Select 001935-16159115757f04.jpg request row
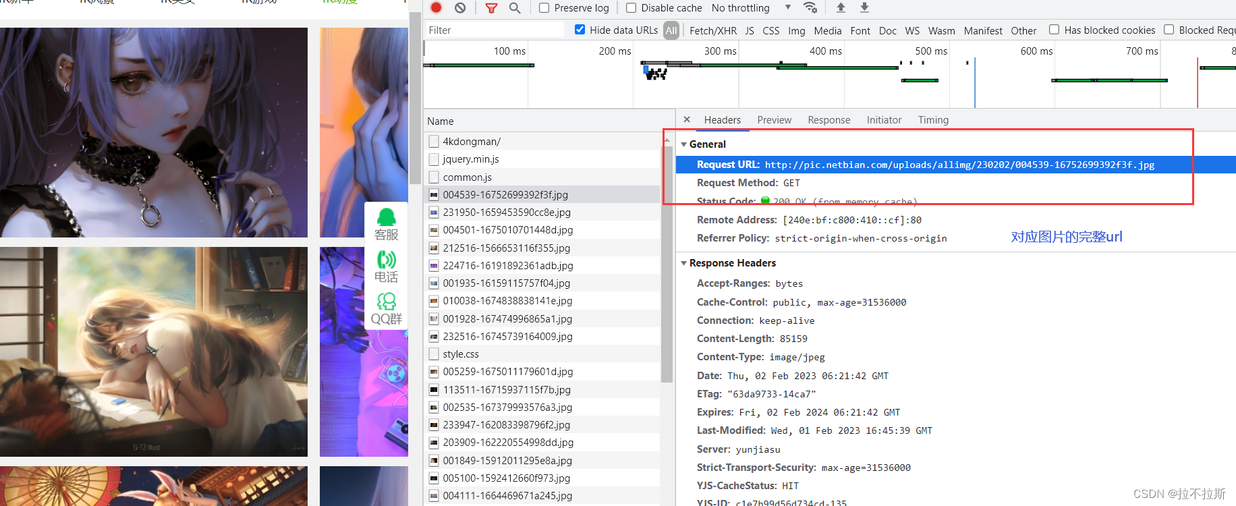This screenshot has width=1236, height=506. [542, 283]
